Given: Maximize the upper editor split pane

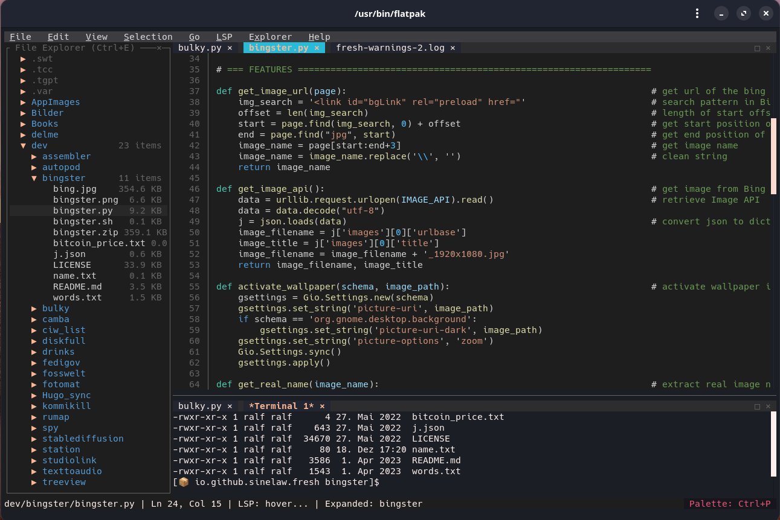Looking at the screenshot, I should 758,48.
